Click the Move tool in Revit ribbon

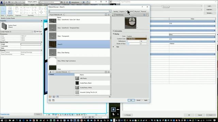[41, 12]
